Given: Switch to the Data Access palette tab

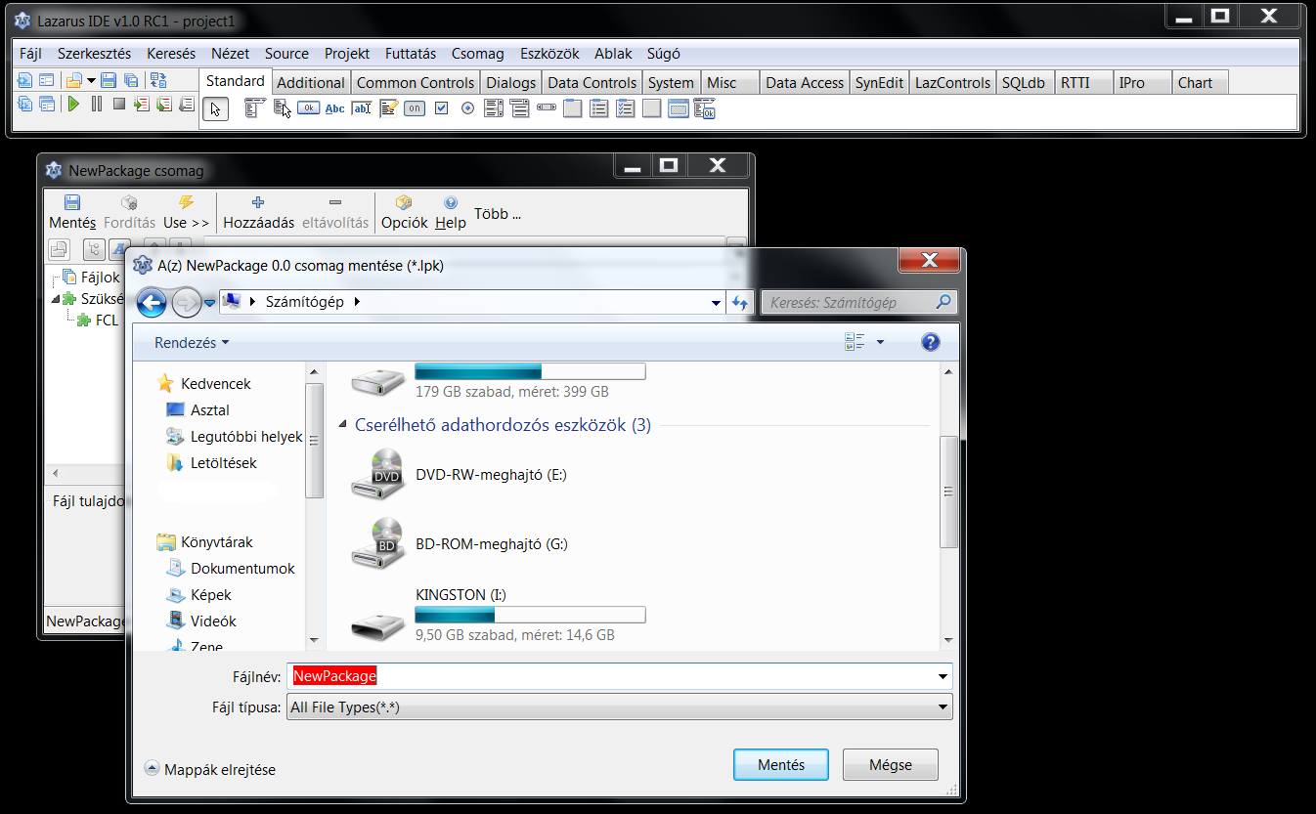Looking at the screenshot, I should [x=805, y=83].
